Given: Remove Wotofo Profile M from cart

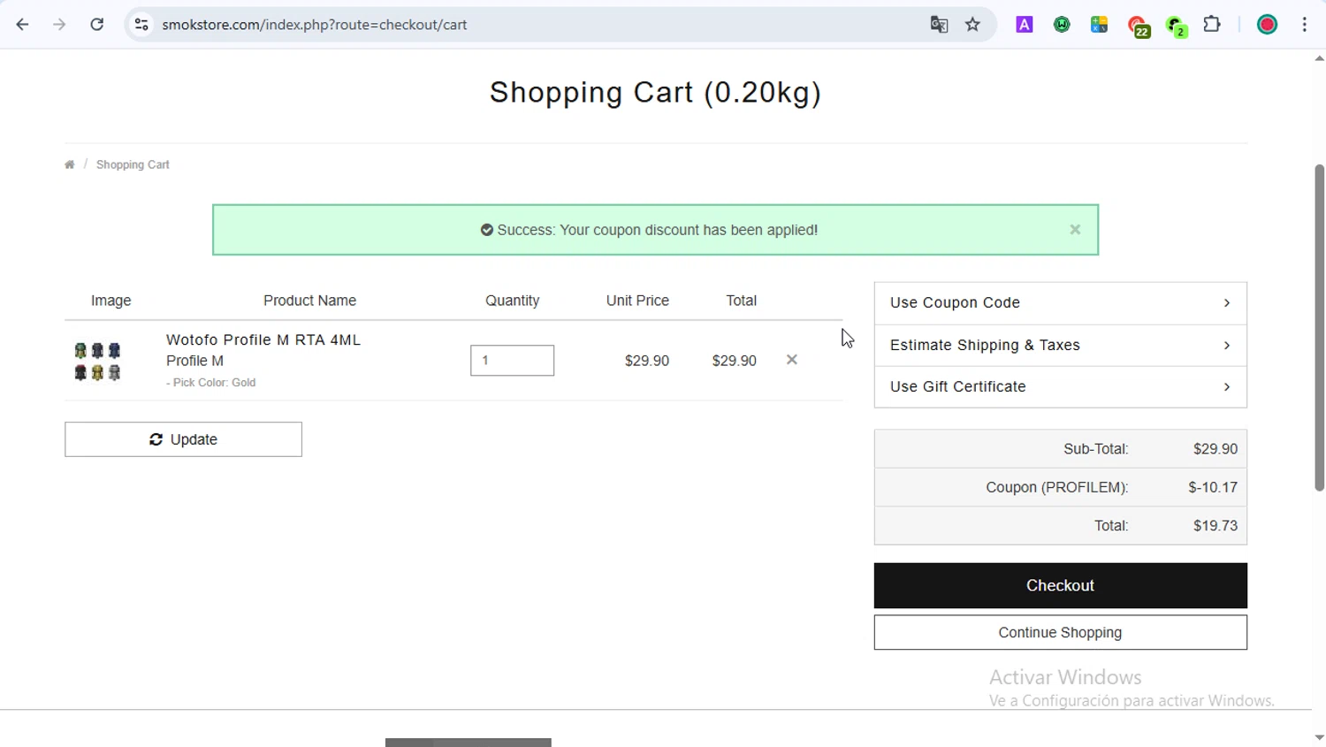Looking at the screenshot, I should pyautogui.click(x=792, y=360).
